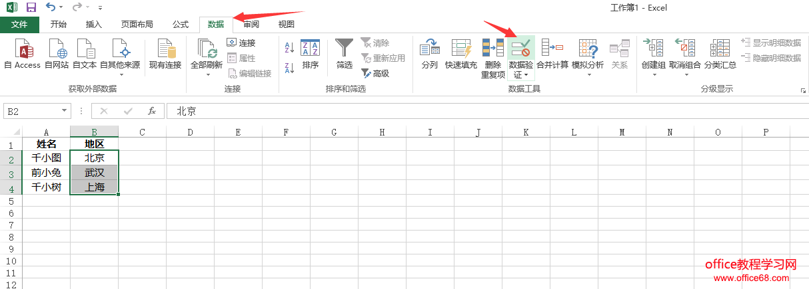Click the formula bar containing 北京

486,112
